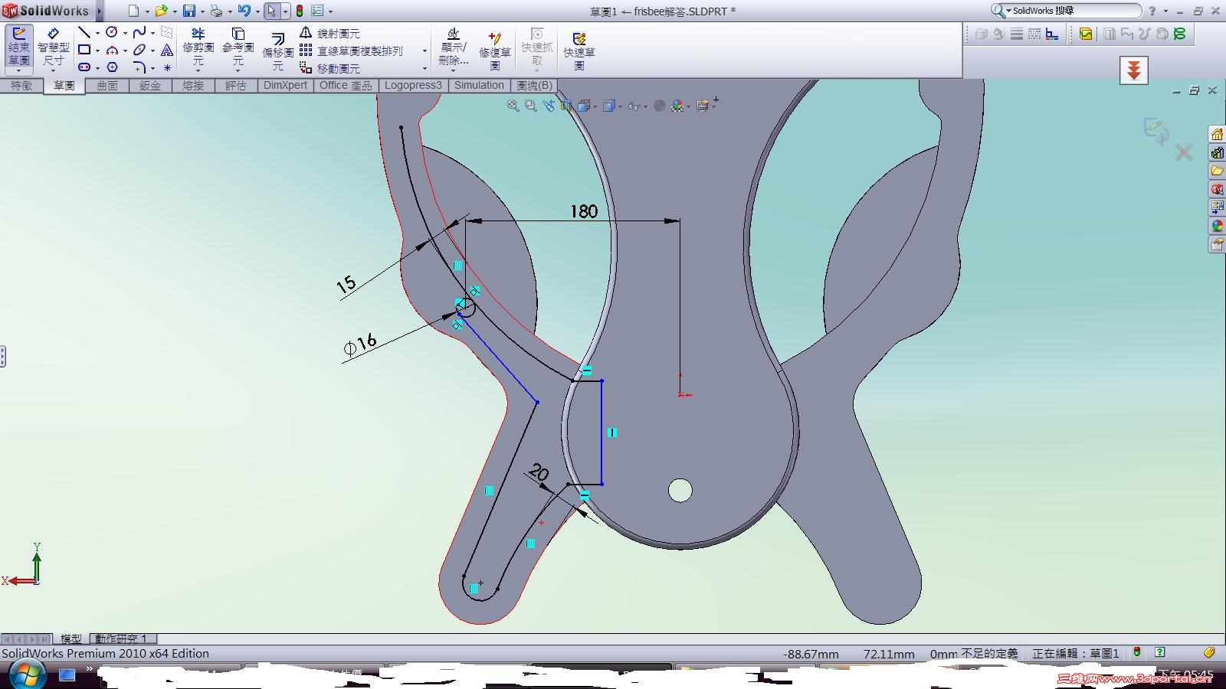
Task: Open SolidWorks Resources home in task pane
Action: tap(1217, 134)
